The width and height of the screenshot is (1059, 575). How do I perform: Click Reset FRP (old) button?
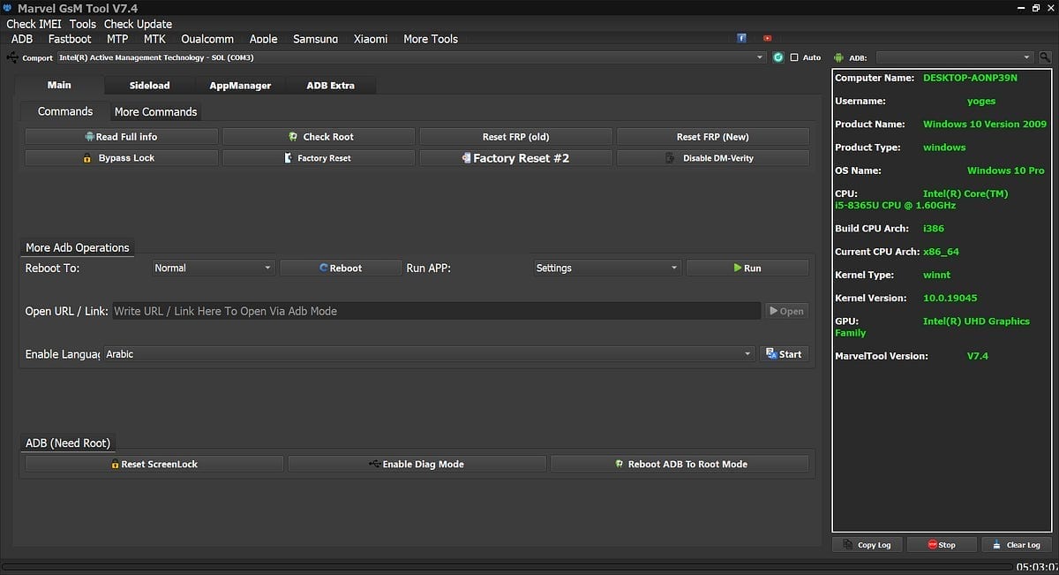click(515, 137)
